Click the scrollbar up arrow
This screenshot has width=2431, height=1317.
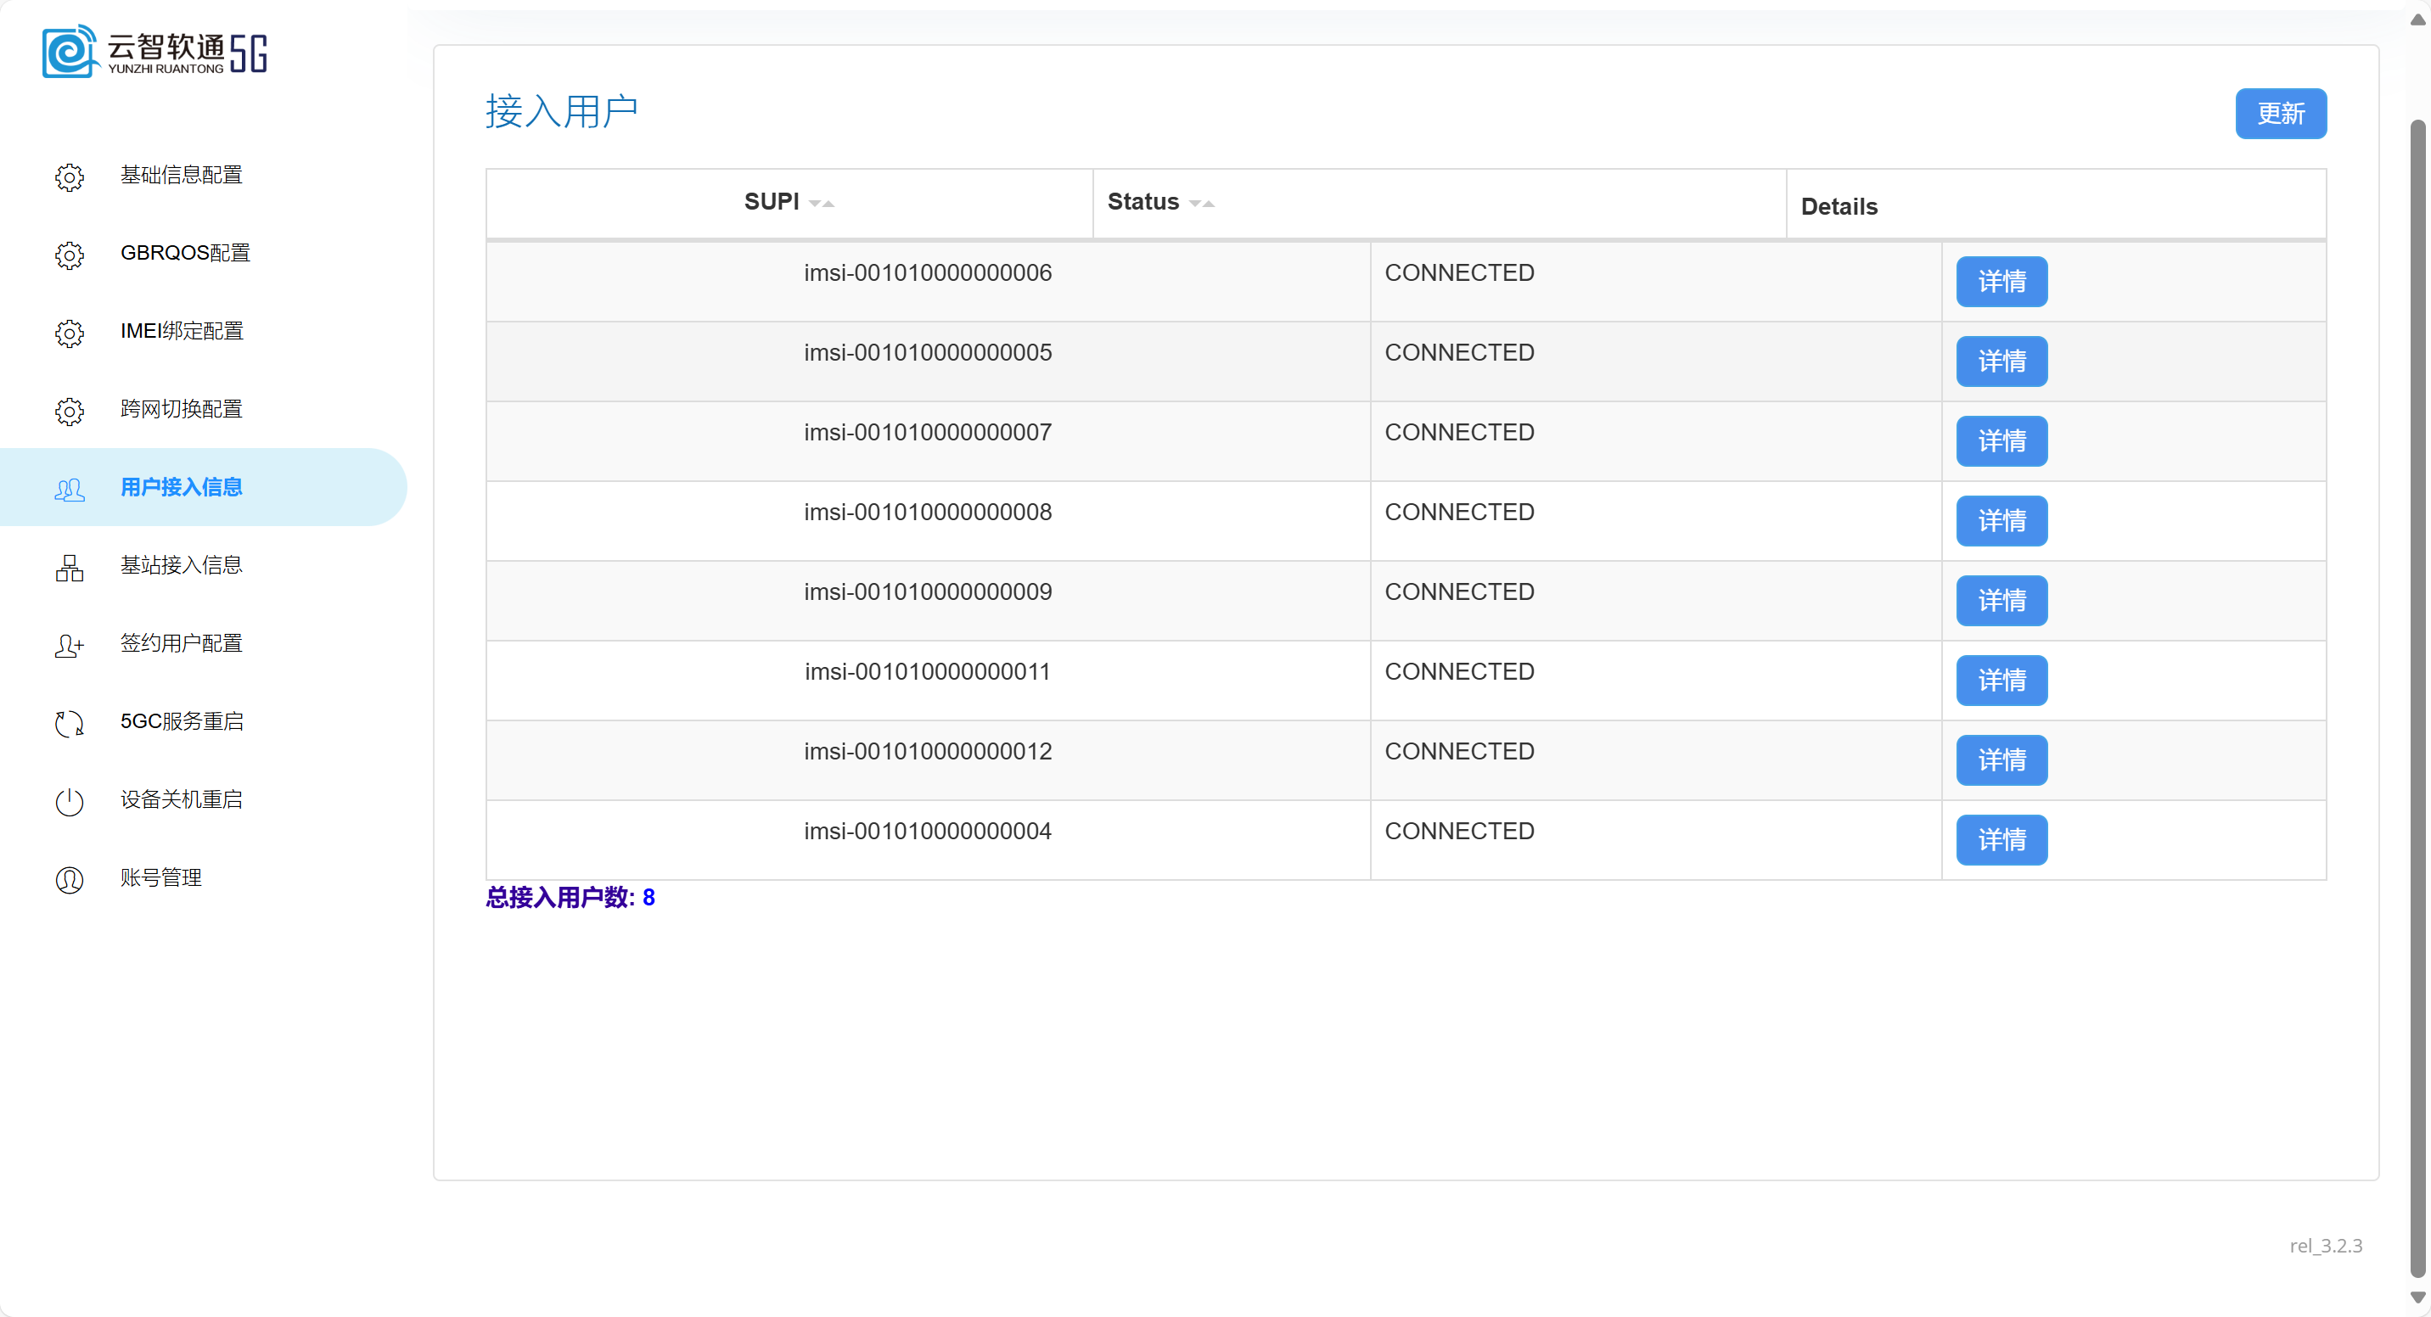coord(2417,20)
